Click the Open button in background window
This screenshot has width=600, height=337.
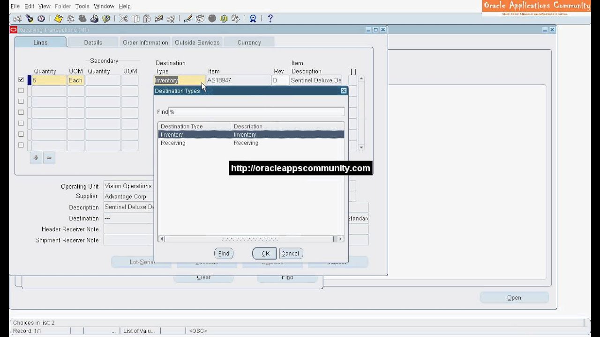pyautogui.click(x=514, y=298)
